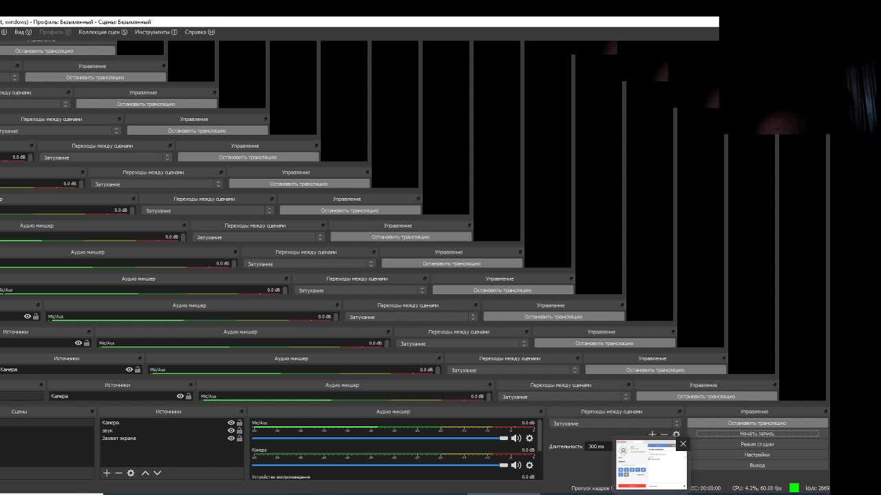Mute Mic/Aux with the speaker icon
The image size is (881, 495).
[516, 438]
